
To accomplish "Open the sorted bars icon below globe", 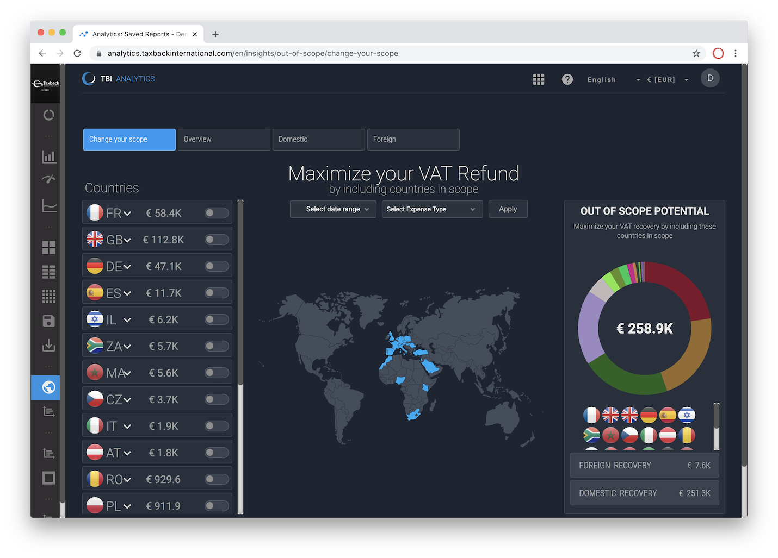I will pos(49,412).
